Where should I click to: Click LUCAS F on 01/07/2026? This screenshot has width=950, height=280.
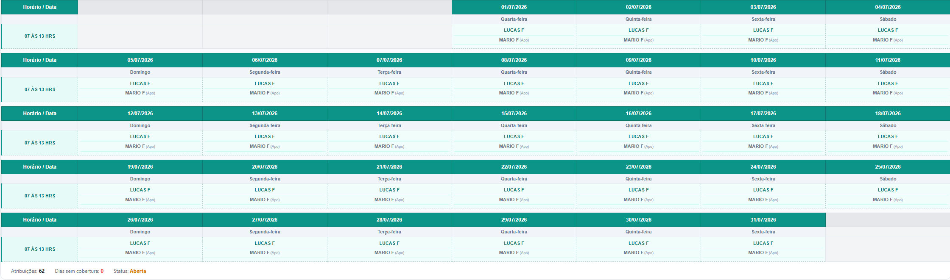click(x=514, y=30)
